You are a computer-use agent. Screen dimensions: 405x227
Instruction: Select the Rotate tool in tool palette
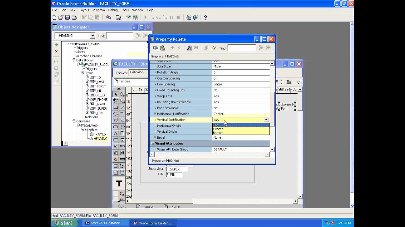122,95
